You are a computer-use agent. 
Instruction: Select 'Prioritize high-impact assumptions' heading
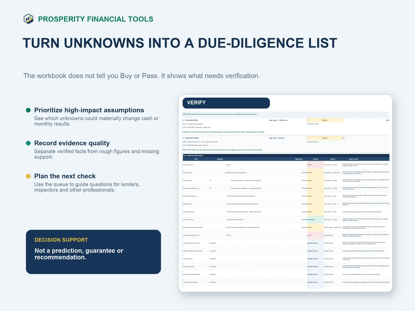point(89,110)
